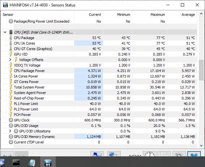205x167 pixels.
Task: Open the command prompt taskbar icon
Action: click(x=16, y=163)
